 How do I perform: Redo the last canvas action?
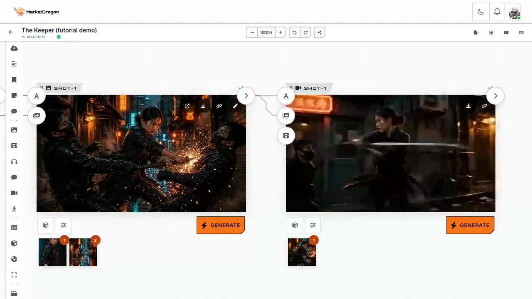point(306,32)
